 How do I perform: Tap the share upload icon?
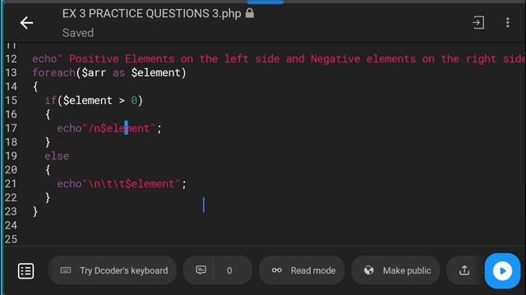(x=464, y=270)
